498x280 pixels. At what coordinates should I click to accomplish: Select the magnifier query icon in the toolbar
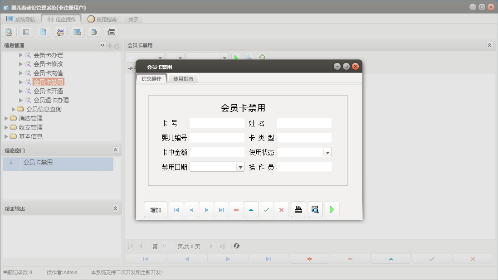[x=9, y=32]
